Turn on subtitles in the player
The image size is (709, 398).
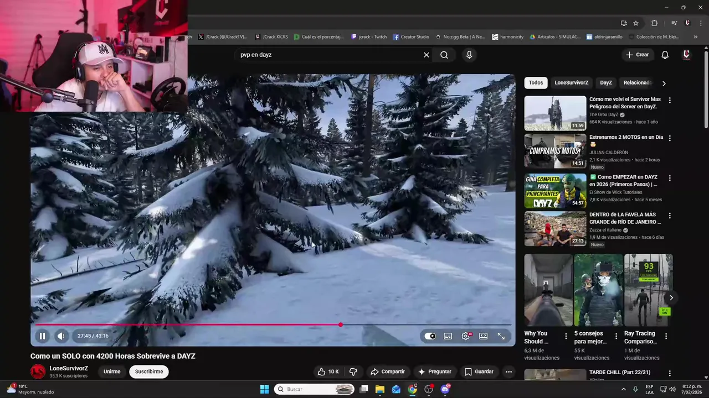click(448, 336)
